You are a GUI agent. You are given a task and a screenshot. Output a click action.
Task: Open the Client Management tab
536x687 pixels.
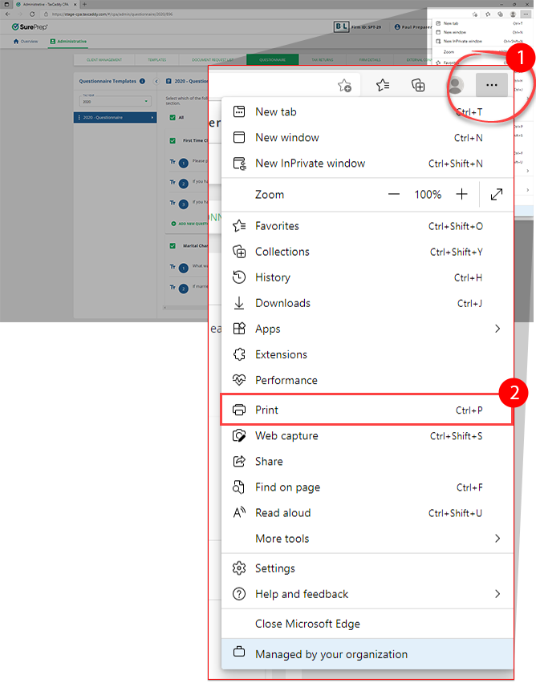coord(104,59)
